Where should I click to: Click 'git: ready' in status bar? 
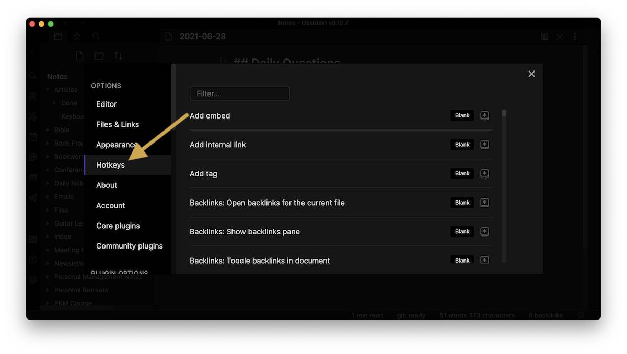(410, 315)
